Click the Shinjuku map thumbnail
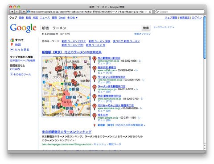 [66, 87]
